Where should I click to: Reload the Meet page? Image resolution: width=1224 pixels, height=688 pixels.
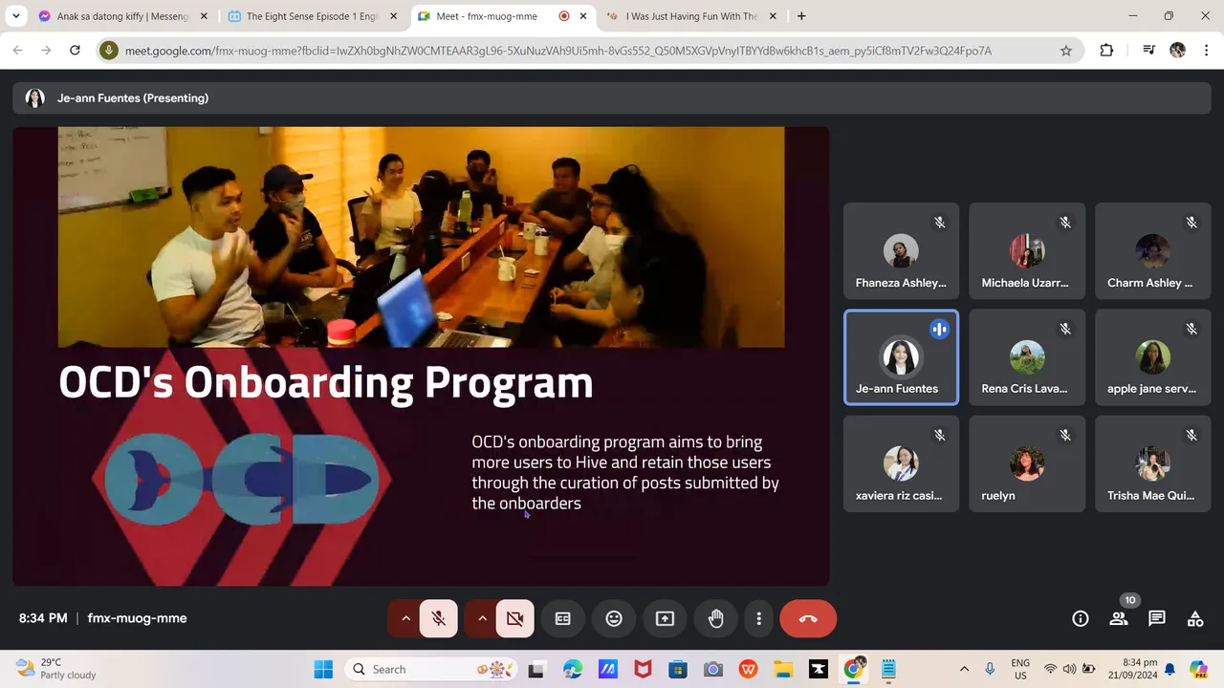tap(75, 51)
